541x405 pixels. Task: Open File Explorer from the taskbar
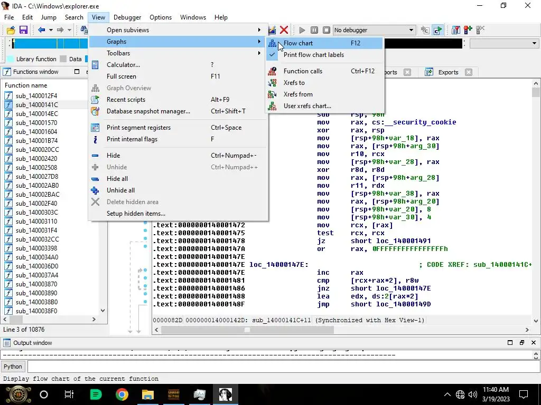[x=148, y=394]
